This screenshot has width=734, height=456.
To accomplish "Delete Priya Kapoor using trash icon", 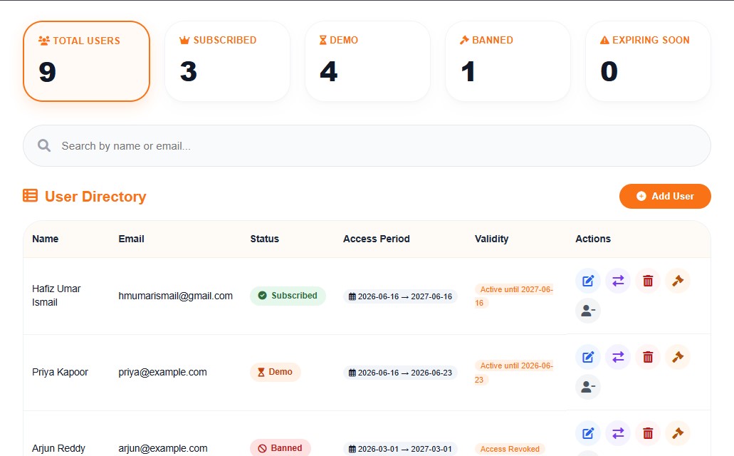I will (648, 357).
